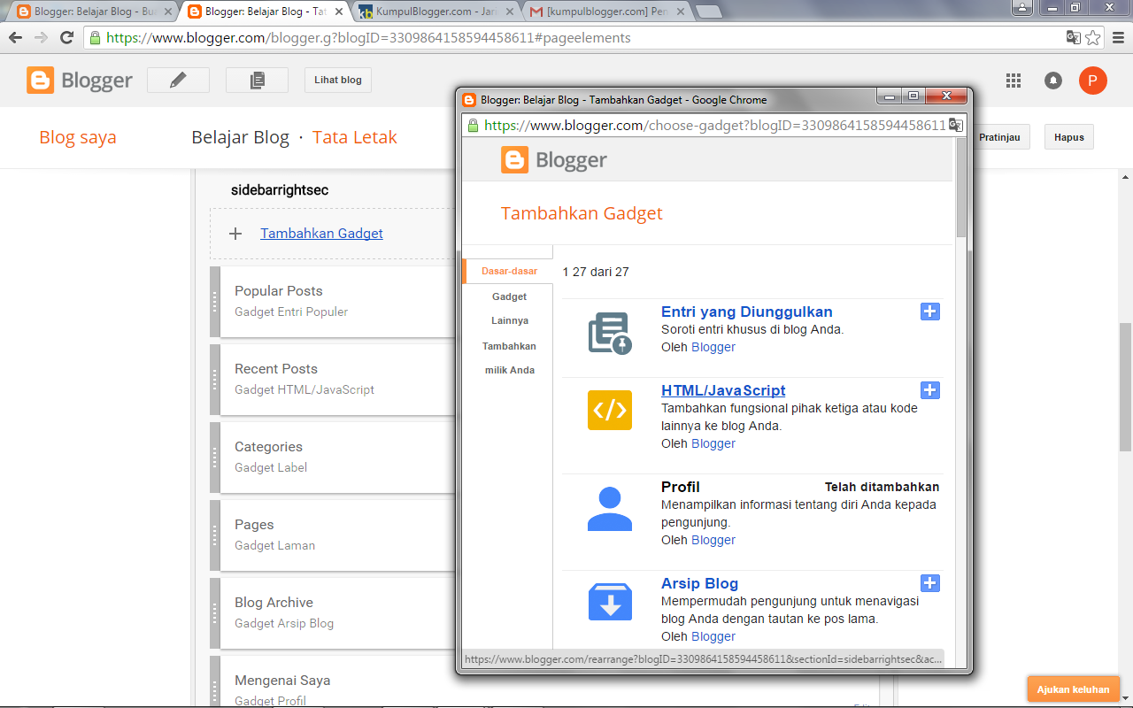This screenshot has width=1133, height=708.
Task: Select the Gadget Lainnya category tab
Action: pos(509,309)
